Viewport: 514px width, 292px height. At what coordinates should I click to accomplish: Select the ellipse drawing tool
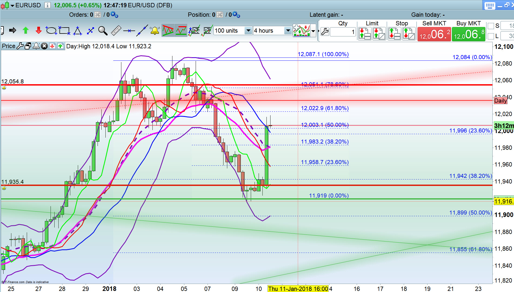51,31
